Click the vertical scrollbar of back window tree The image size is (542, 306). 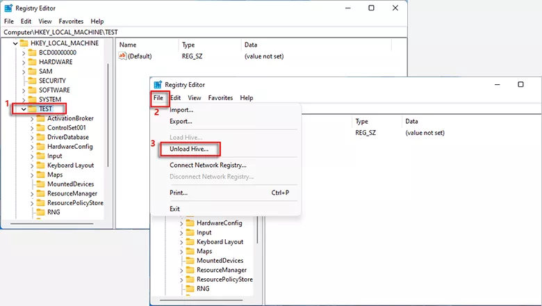point(108,115)
